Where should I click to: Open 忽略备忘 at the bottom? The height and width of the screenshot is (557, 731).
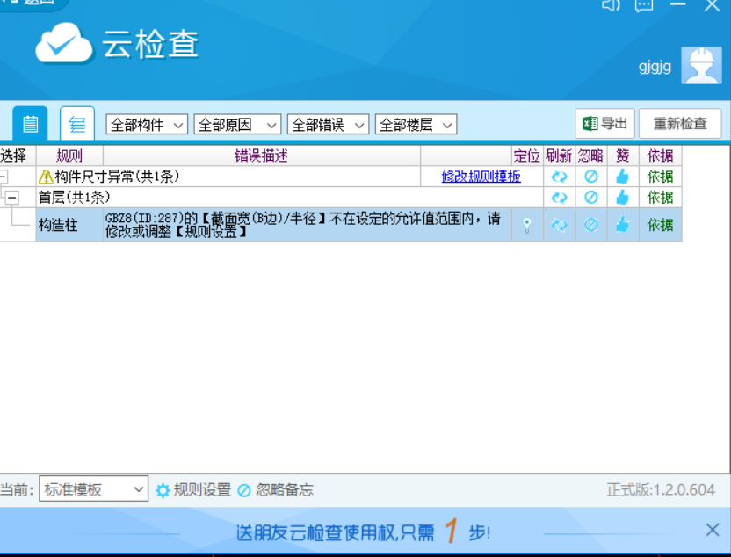point(276,490)
